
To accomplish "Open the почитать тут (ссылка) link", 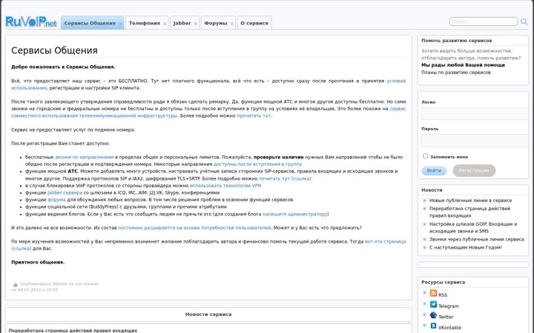I will [x=285, y=178].
